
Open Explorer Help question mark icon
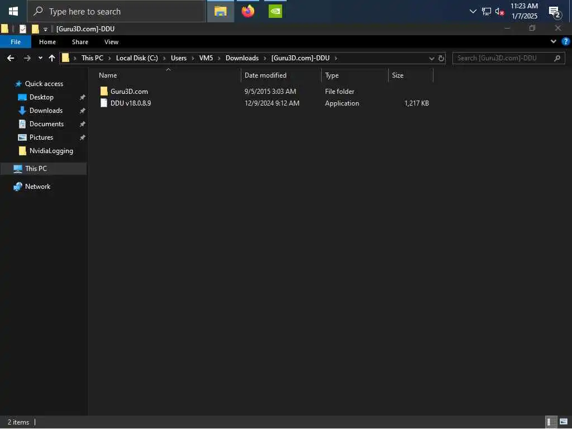point(565,41)
